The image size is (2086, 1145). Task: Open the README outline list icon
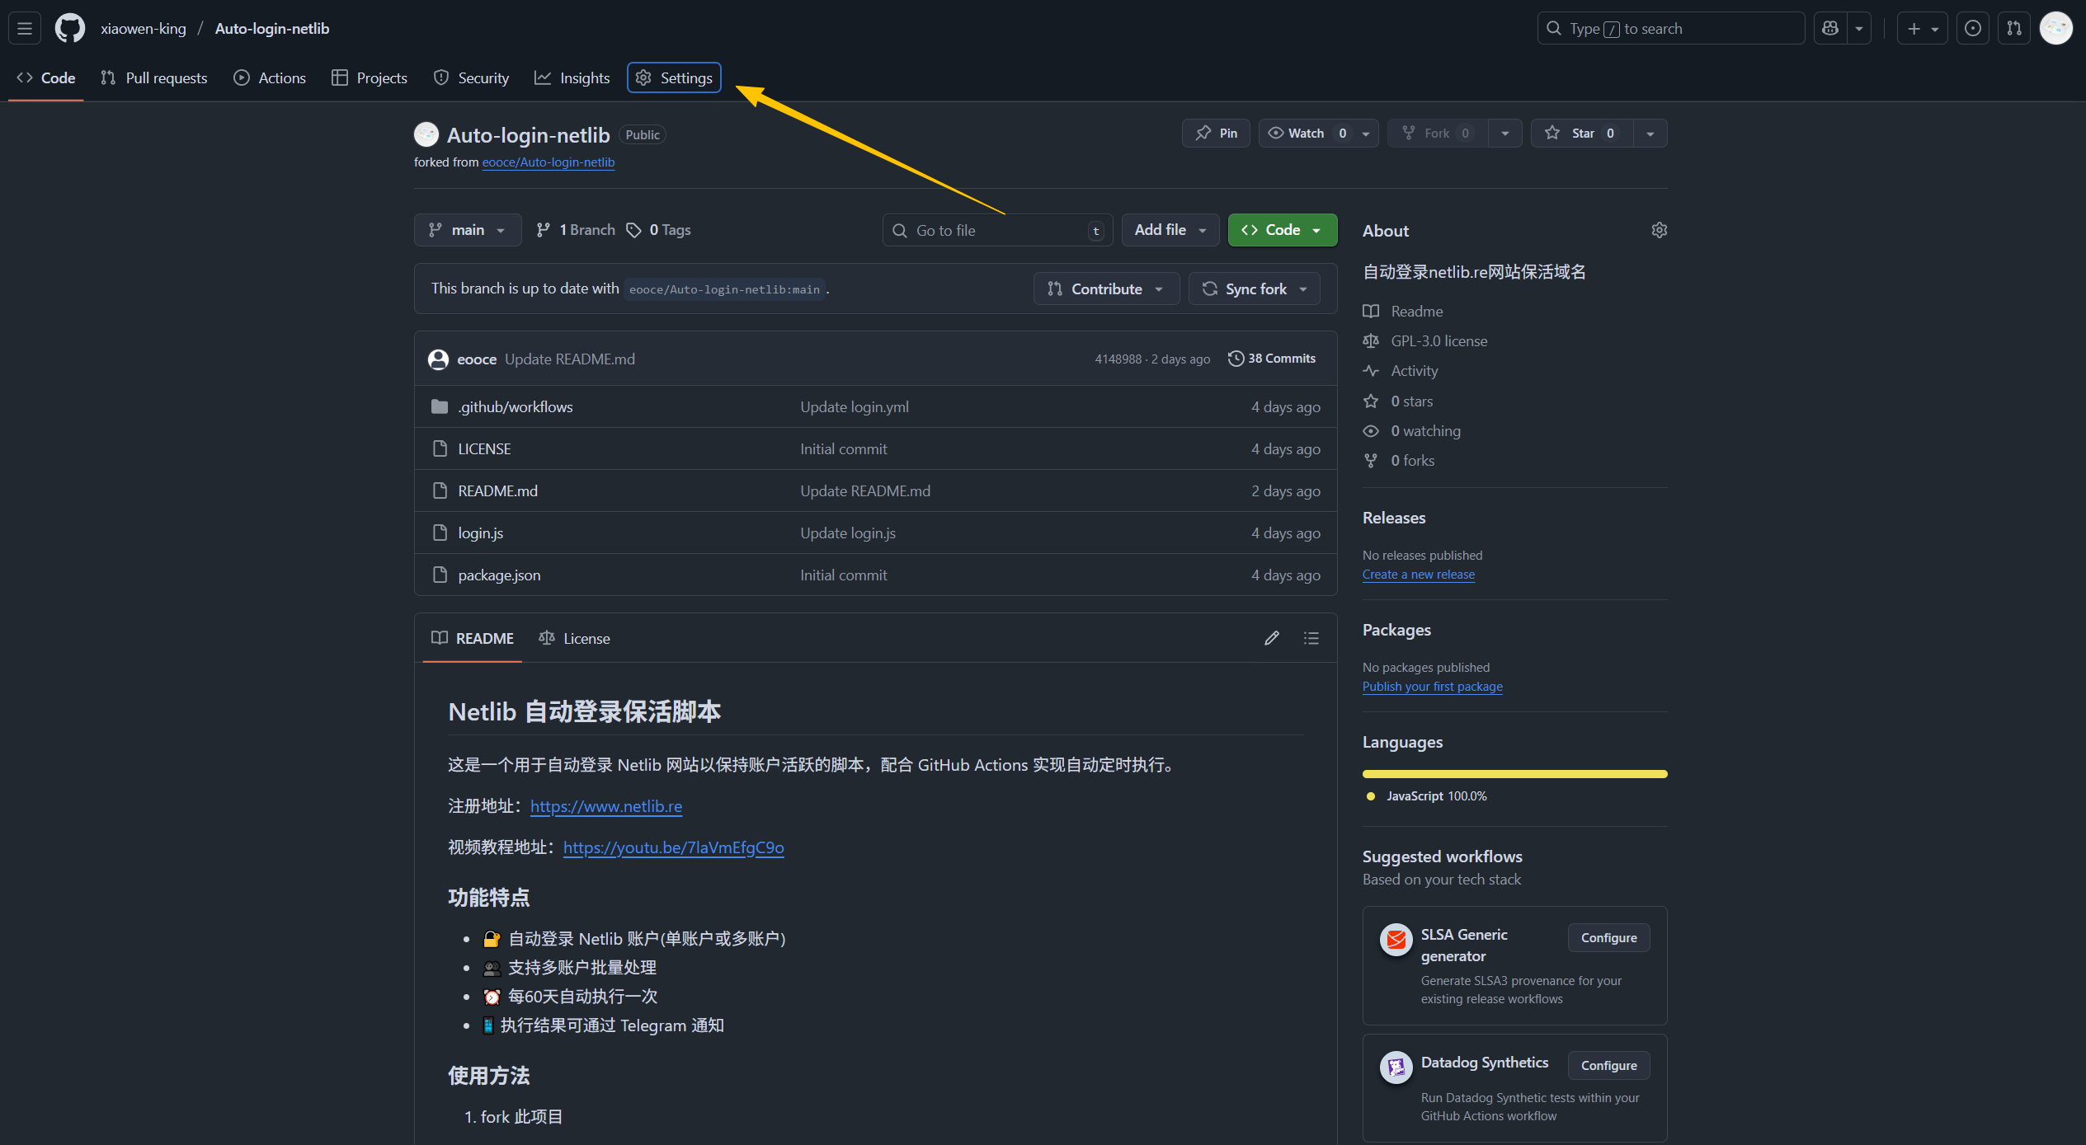1311,638
